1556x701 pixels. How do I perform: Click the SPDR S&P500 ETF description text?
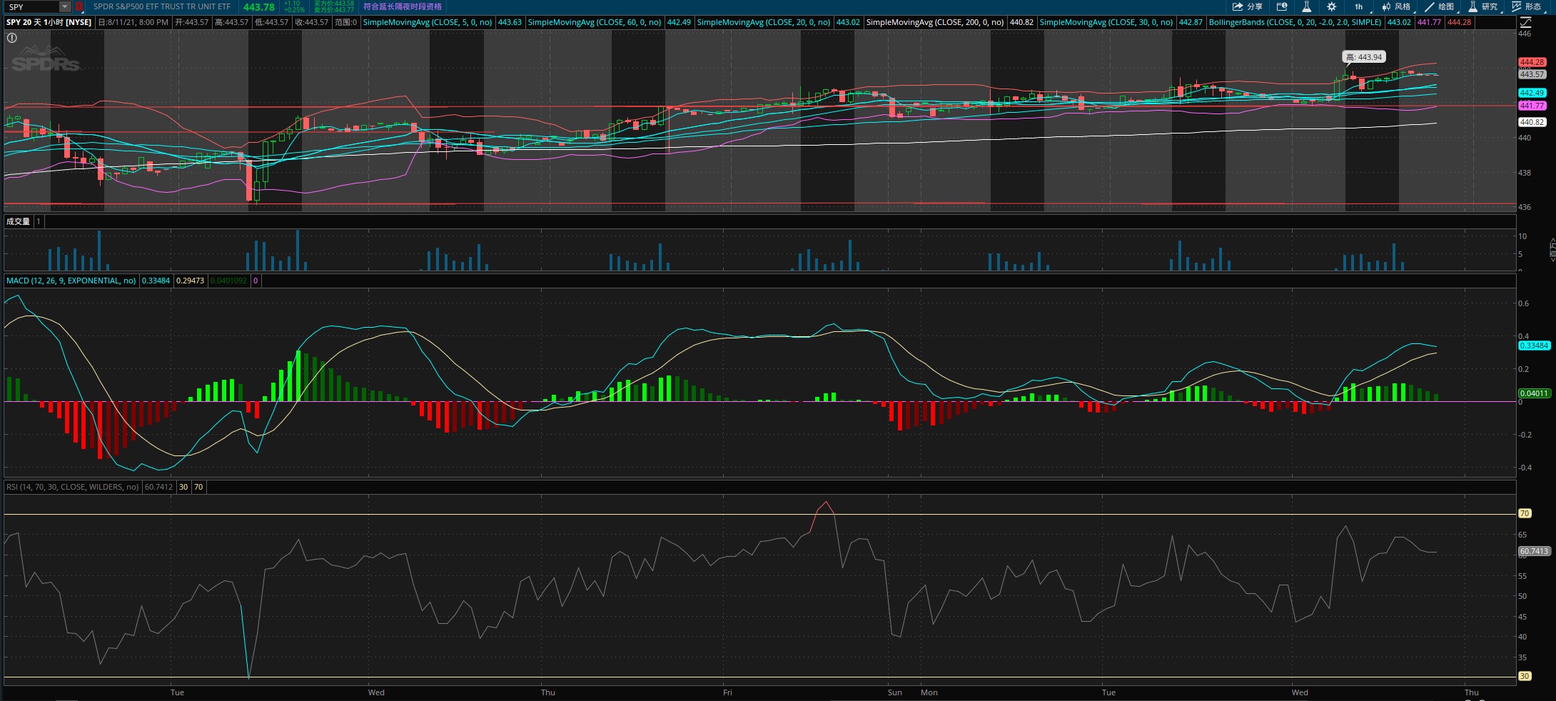[162, 6]
